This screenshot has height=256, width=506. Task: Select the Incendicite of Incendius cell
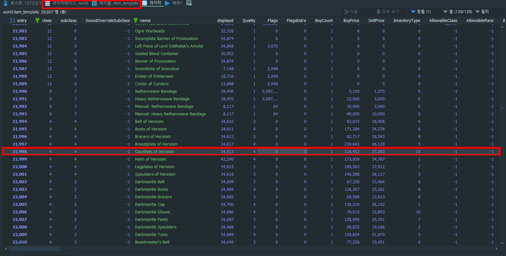tap(157, 69)
